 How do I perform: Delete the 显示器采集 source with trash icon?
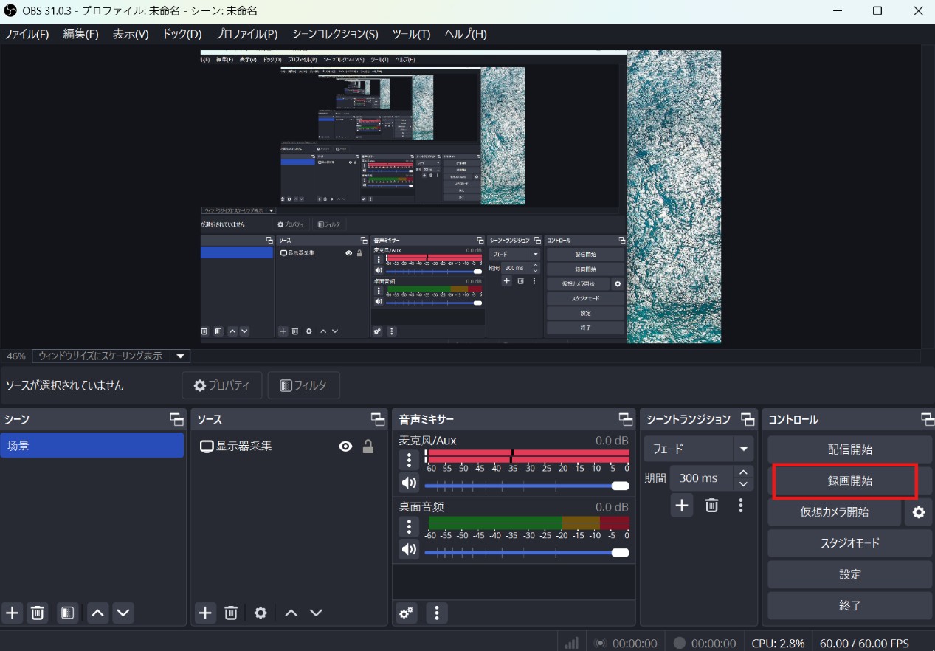232,613
